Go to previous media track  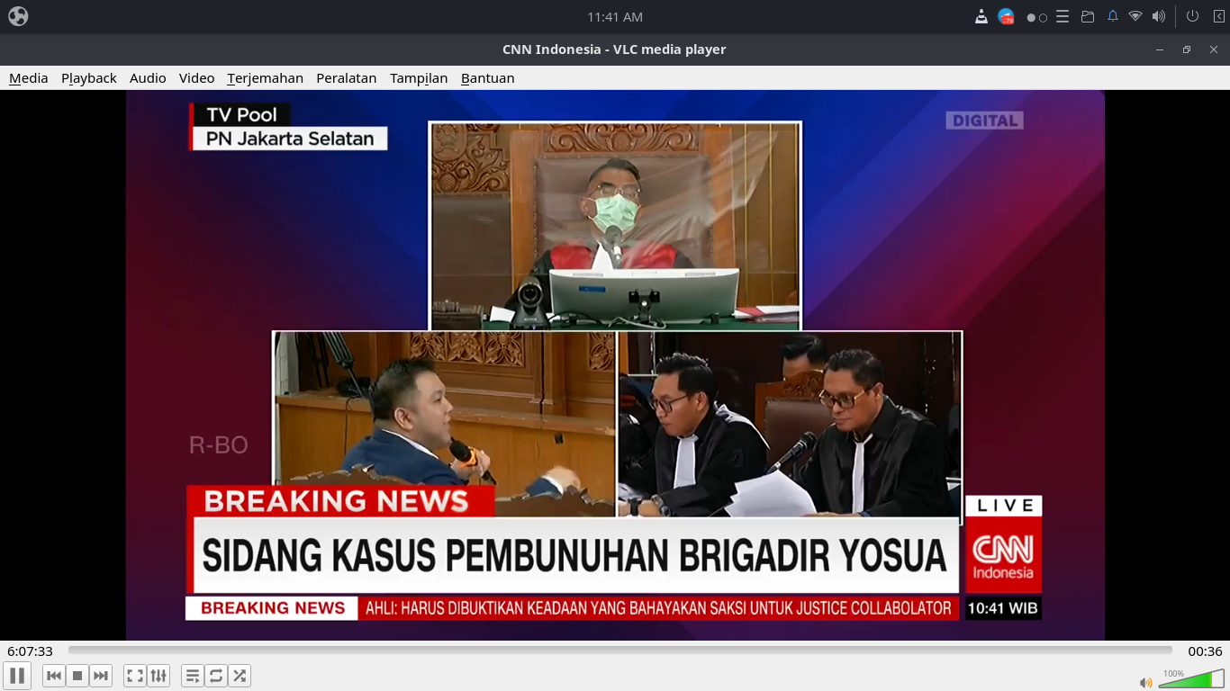click(x=54, y=676)
